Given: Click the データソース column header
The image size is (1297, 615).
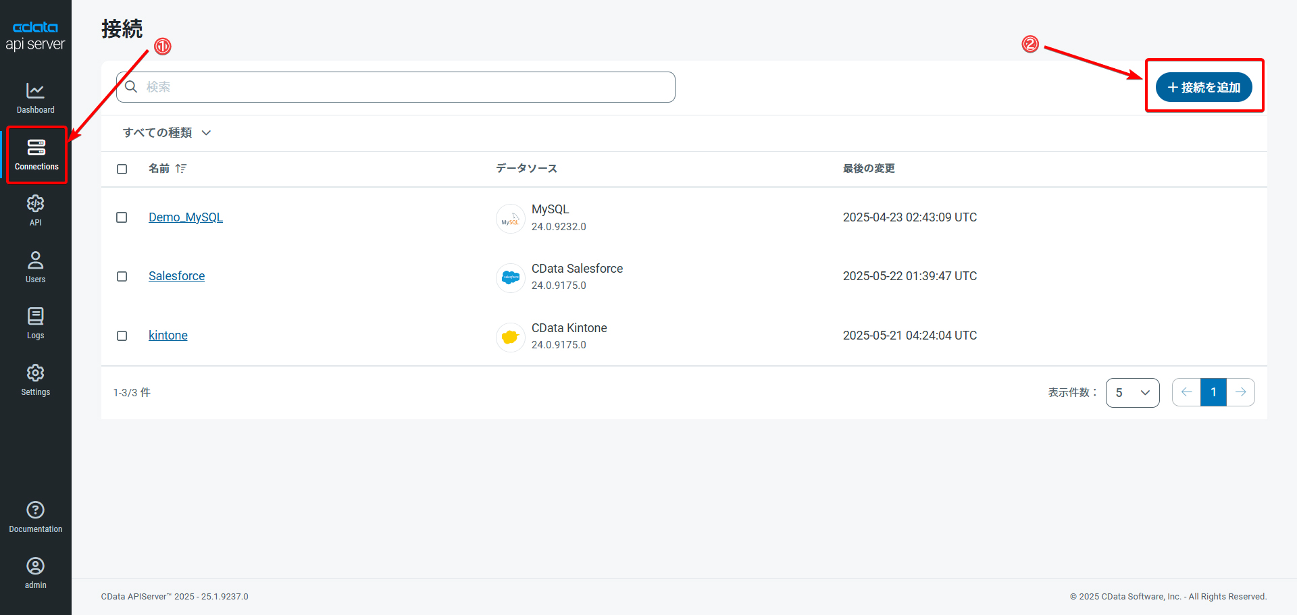Looking at the screenshot, I should [x=527, y=169].
